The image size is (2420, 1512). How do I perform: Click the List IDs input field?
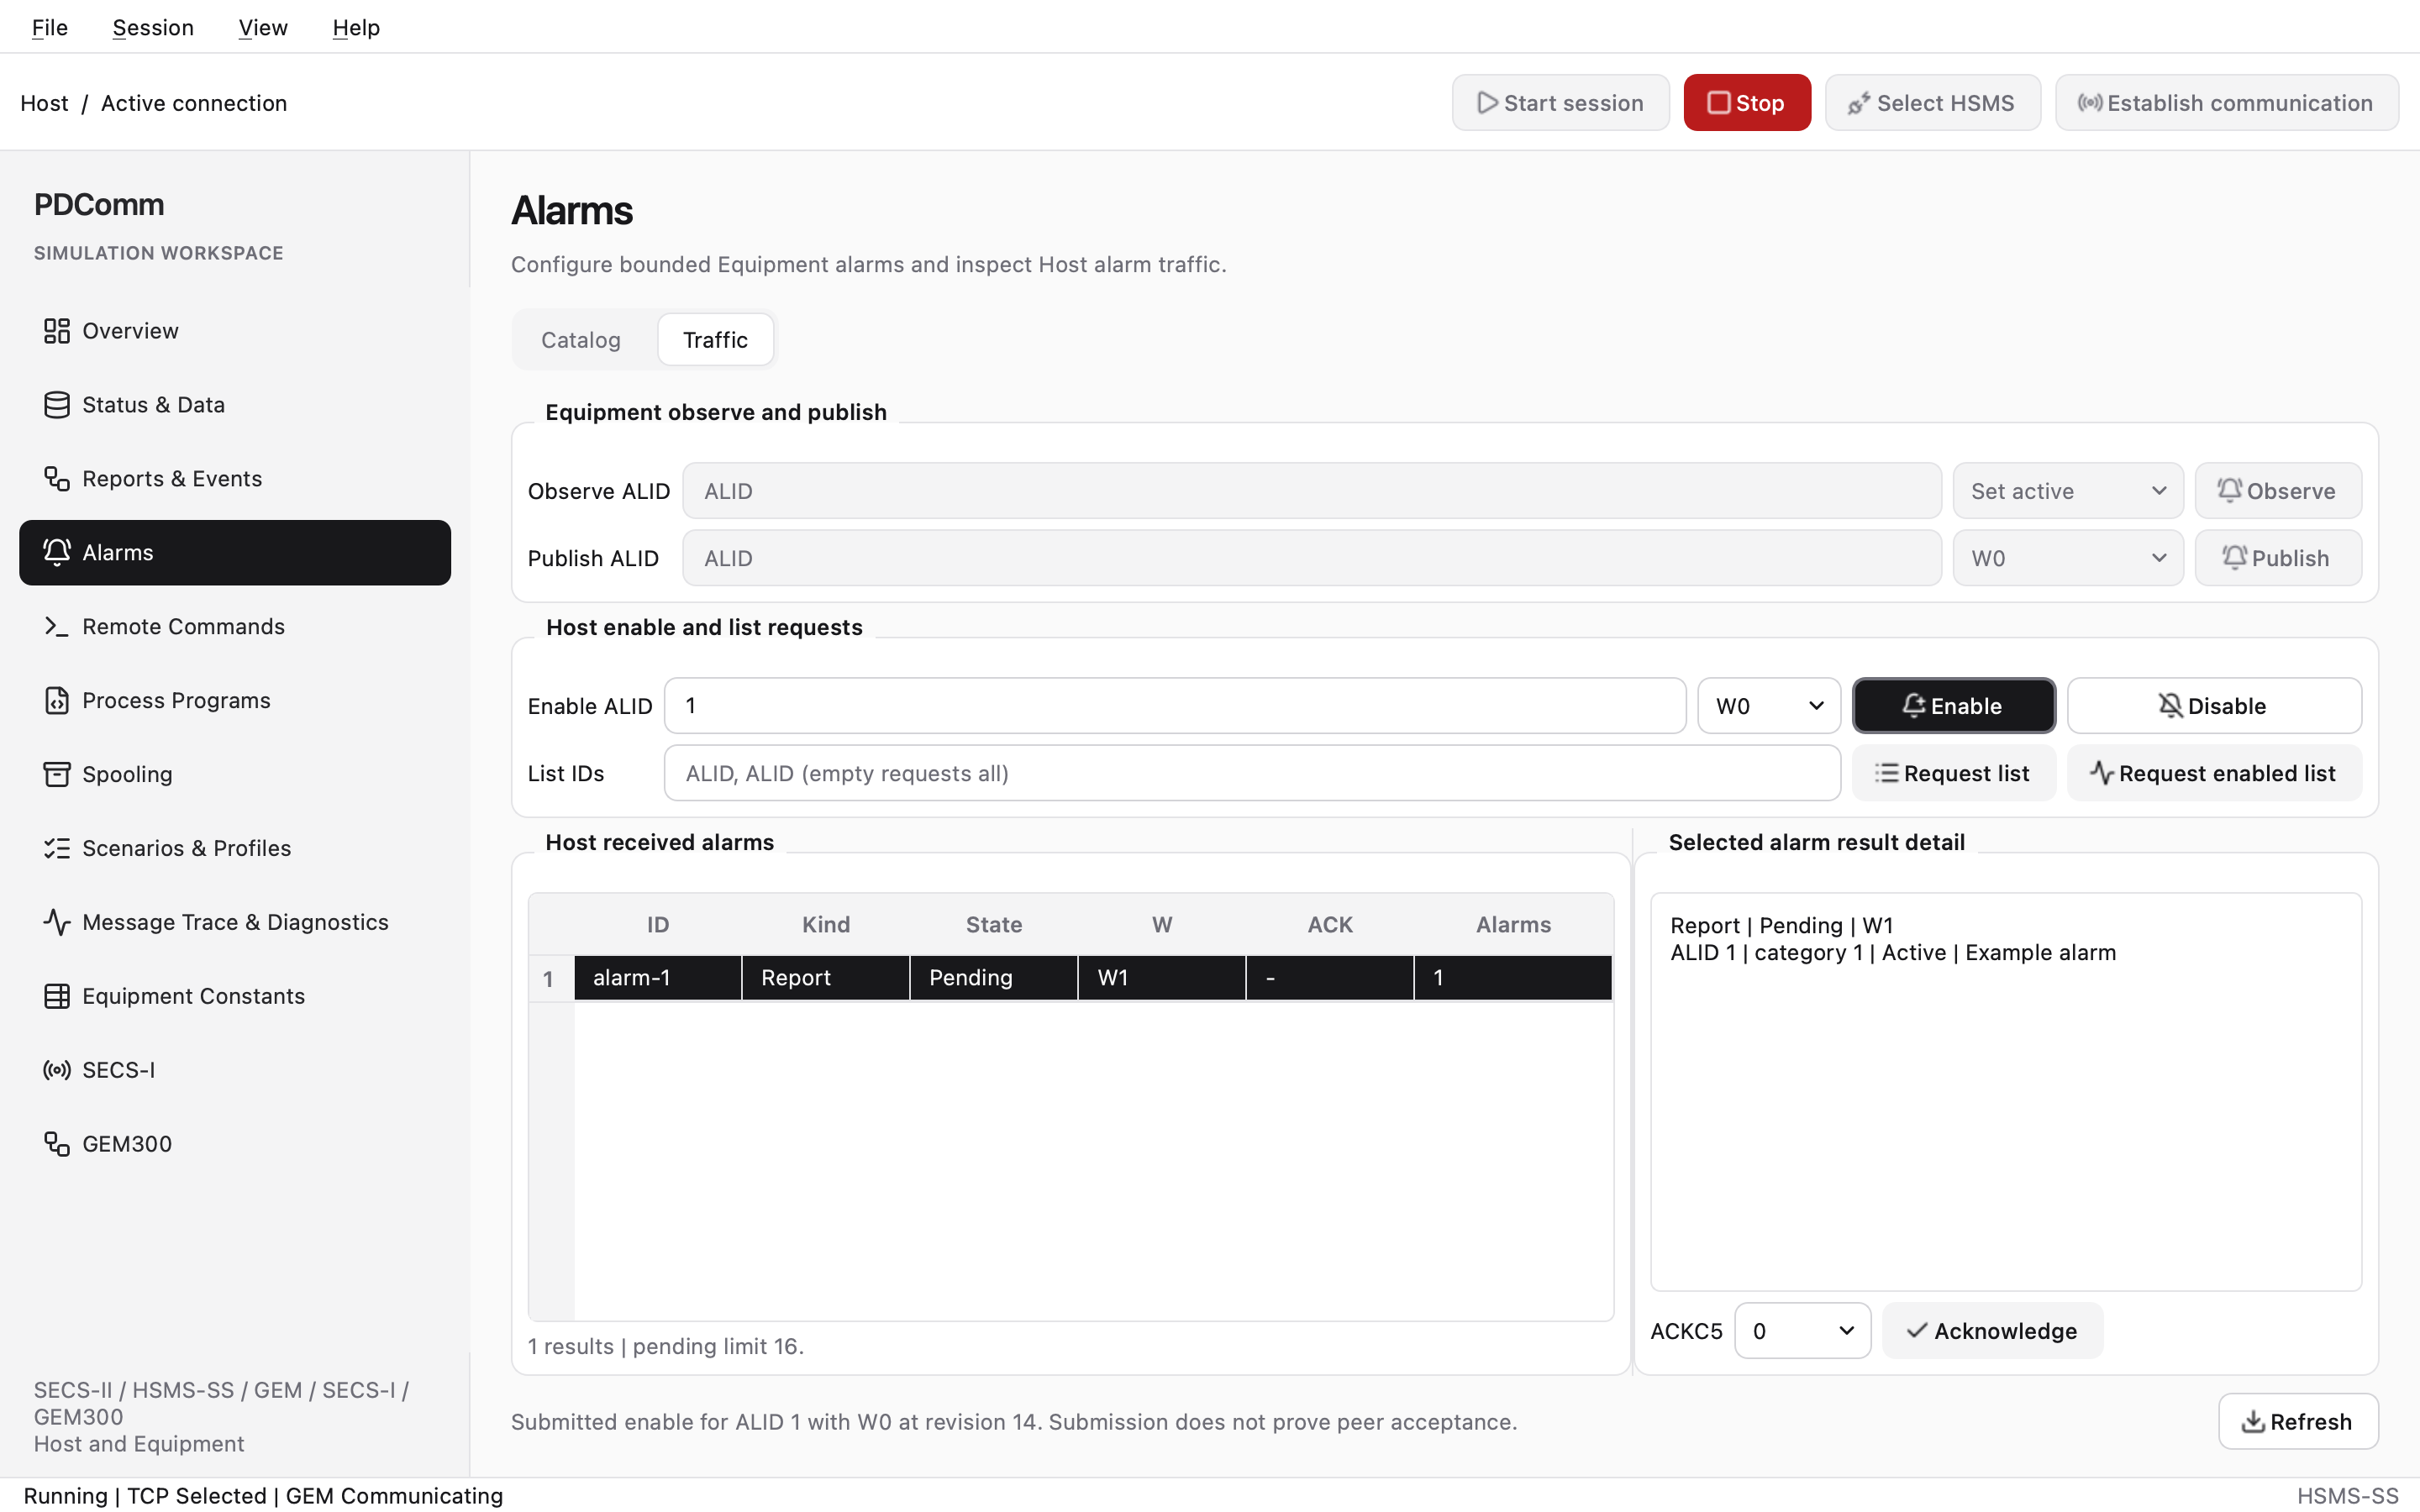(x=1252, y=773)
